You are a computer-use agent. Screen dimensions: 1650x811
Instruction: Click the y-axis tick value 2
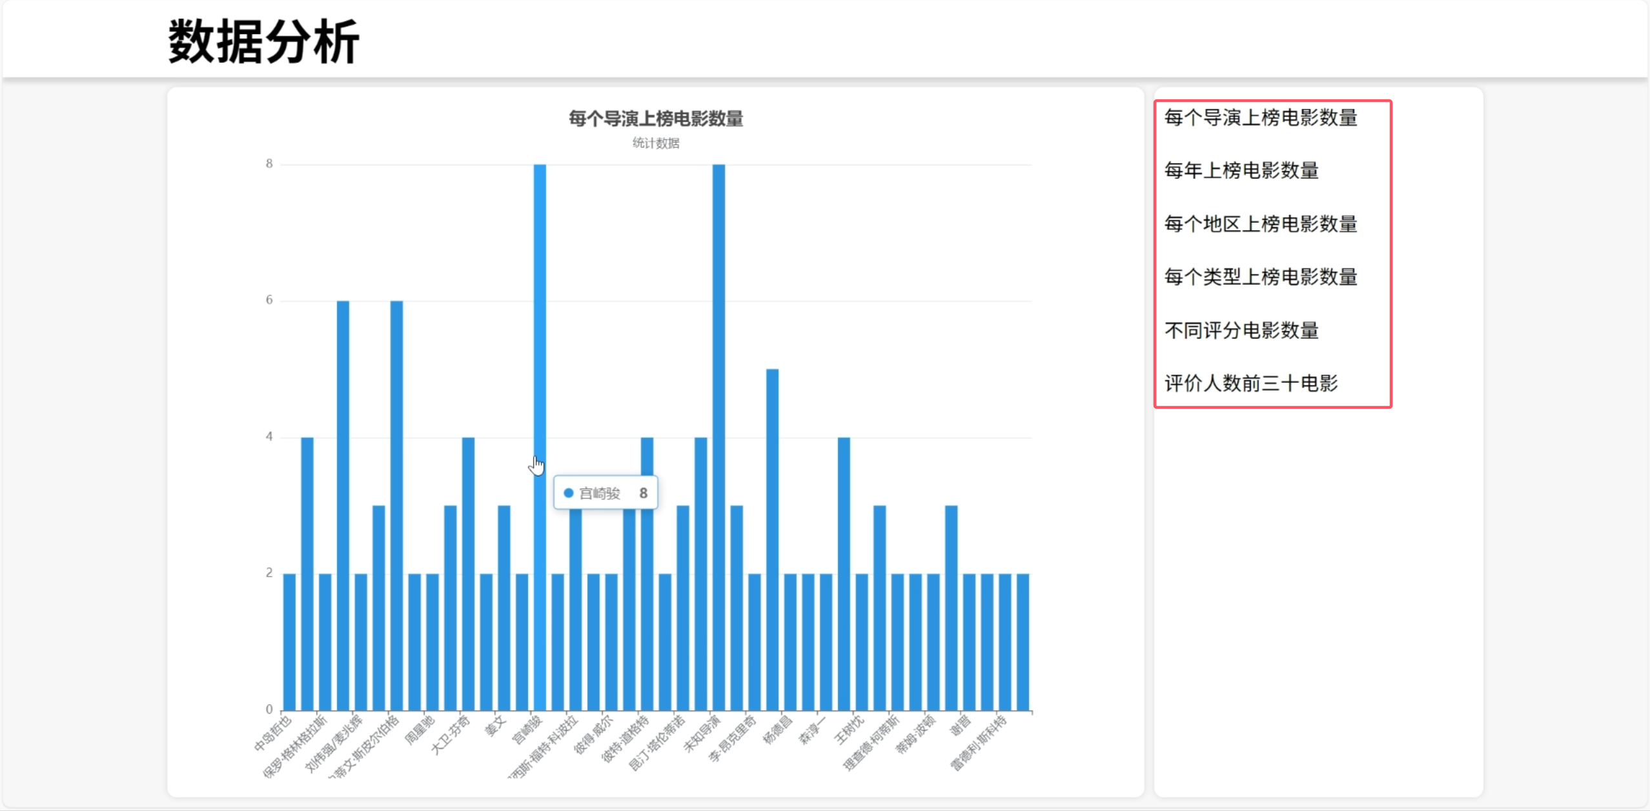point(269,573)
